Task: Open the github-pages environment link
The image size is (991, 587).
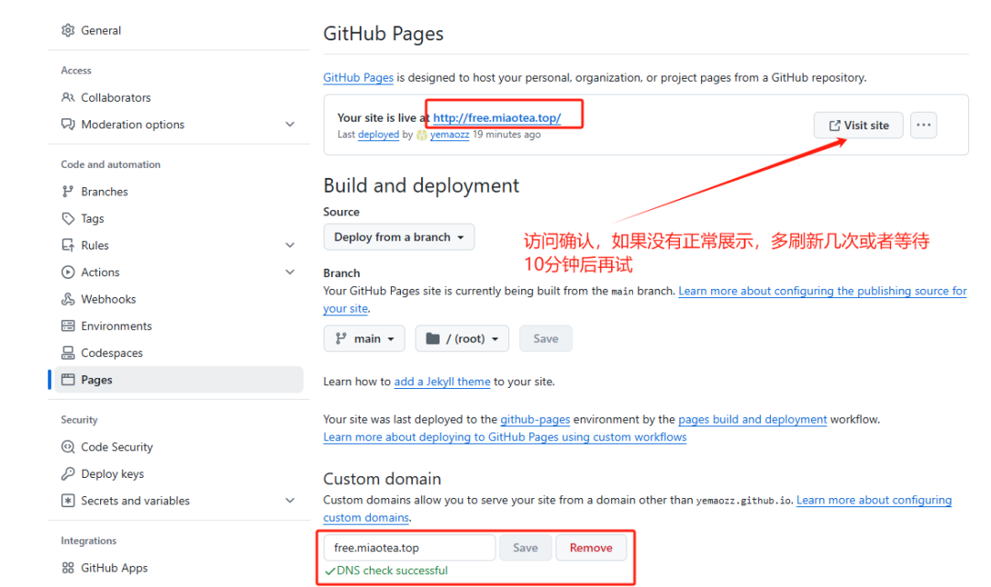Action: coord(535,419)
